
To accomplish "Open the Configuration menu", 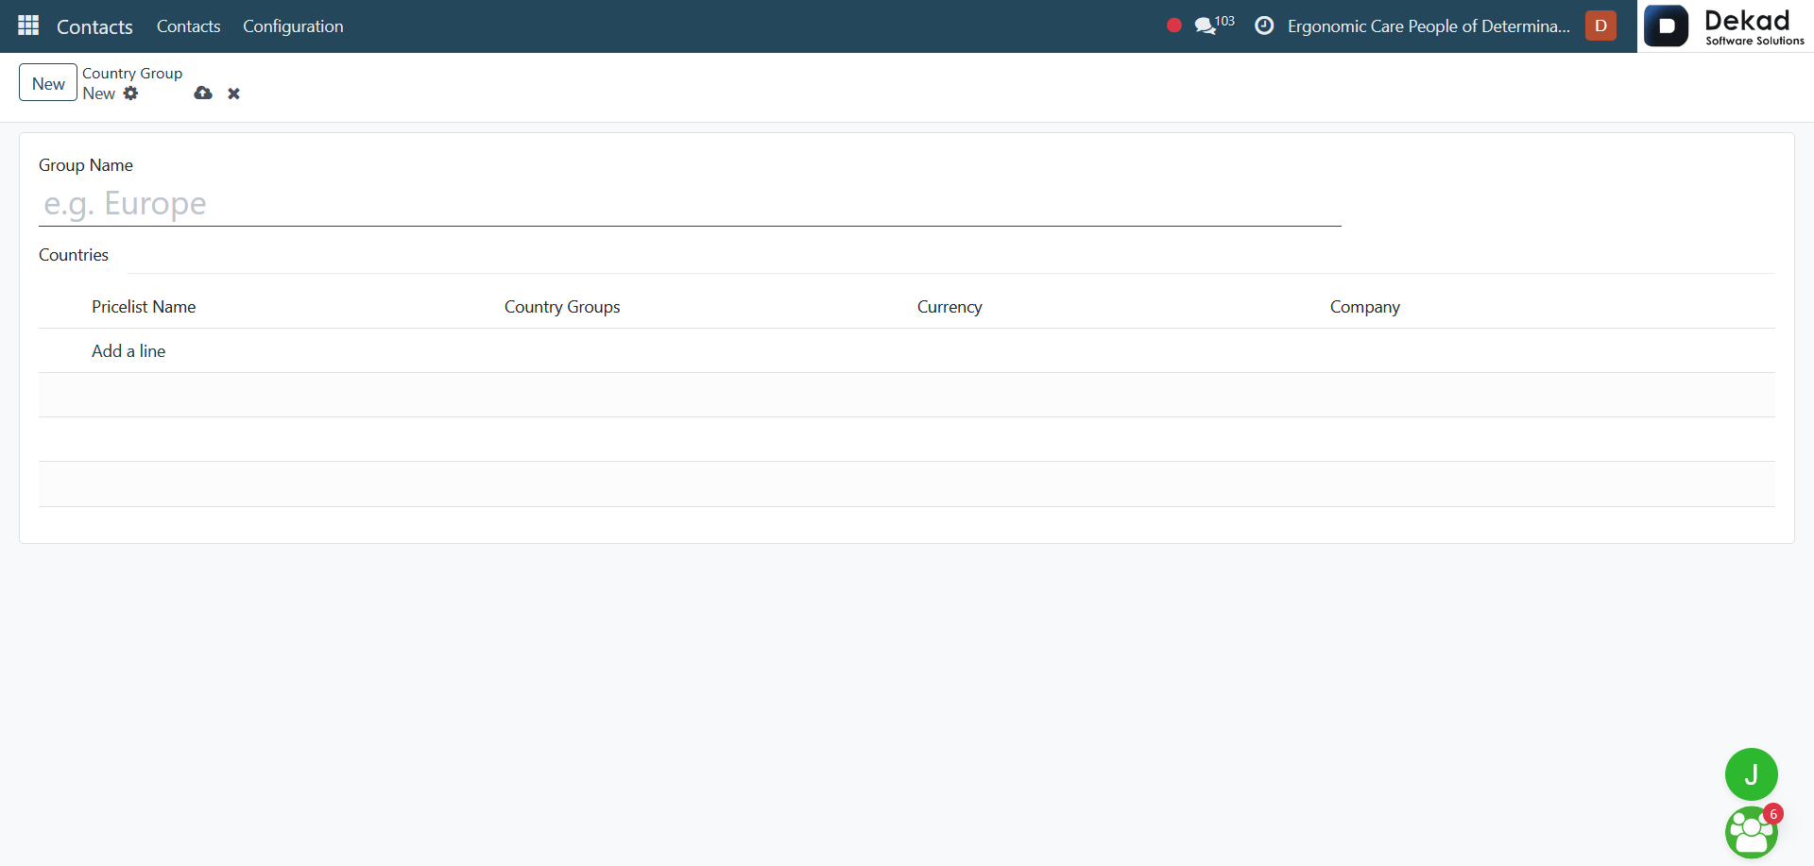I will tap(293, 26).
